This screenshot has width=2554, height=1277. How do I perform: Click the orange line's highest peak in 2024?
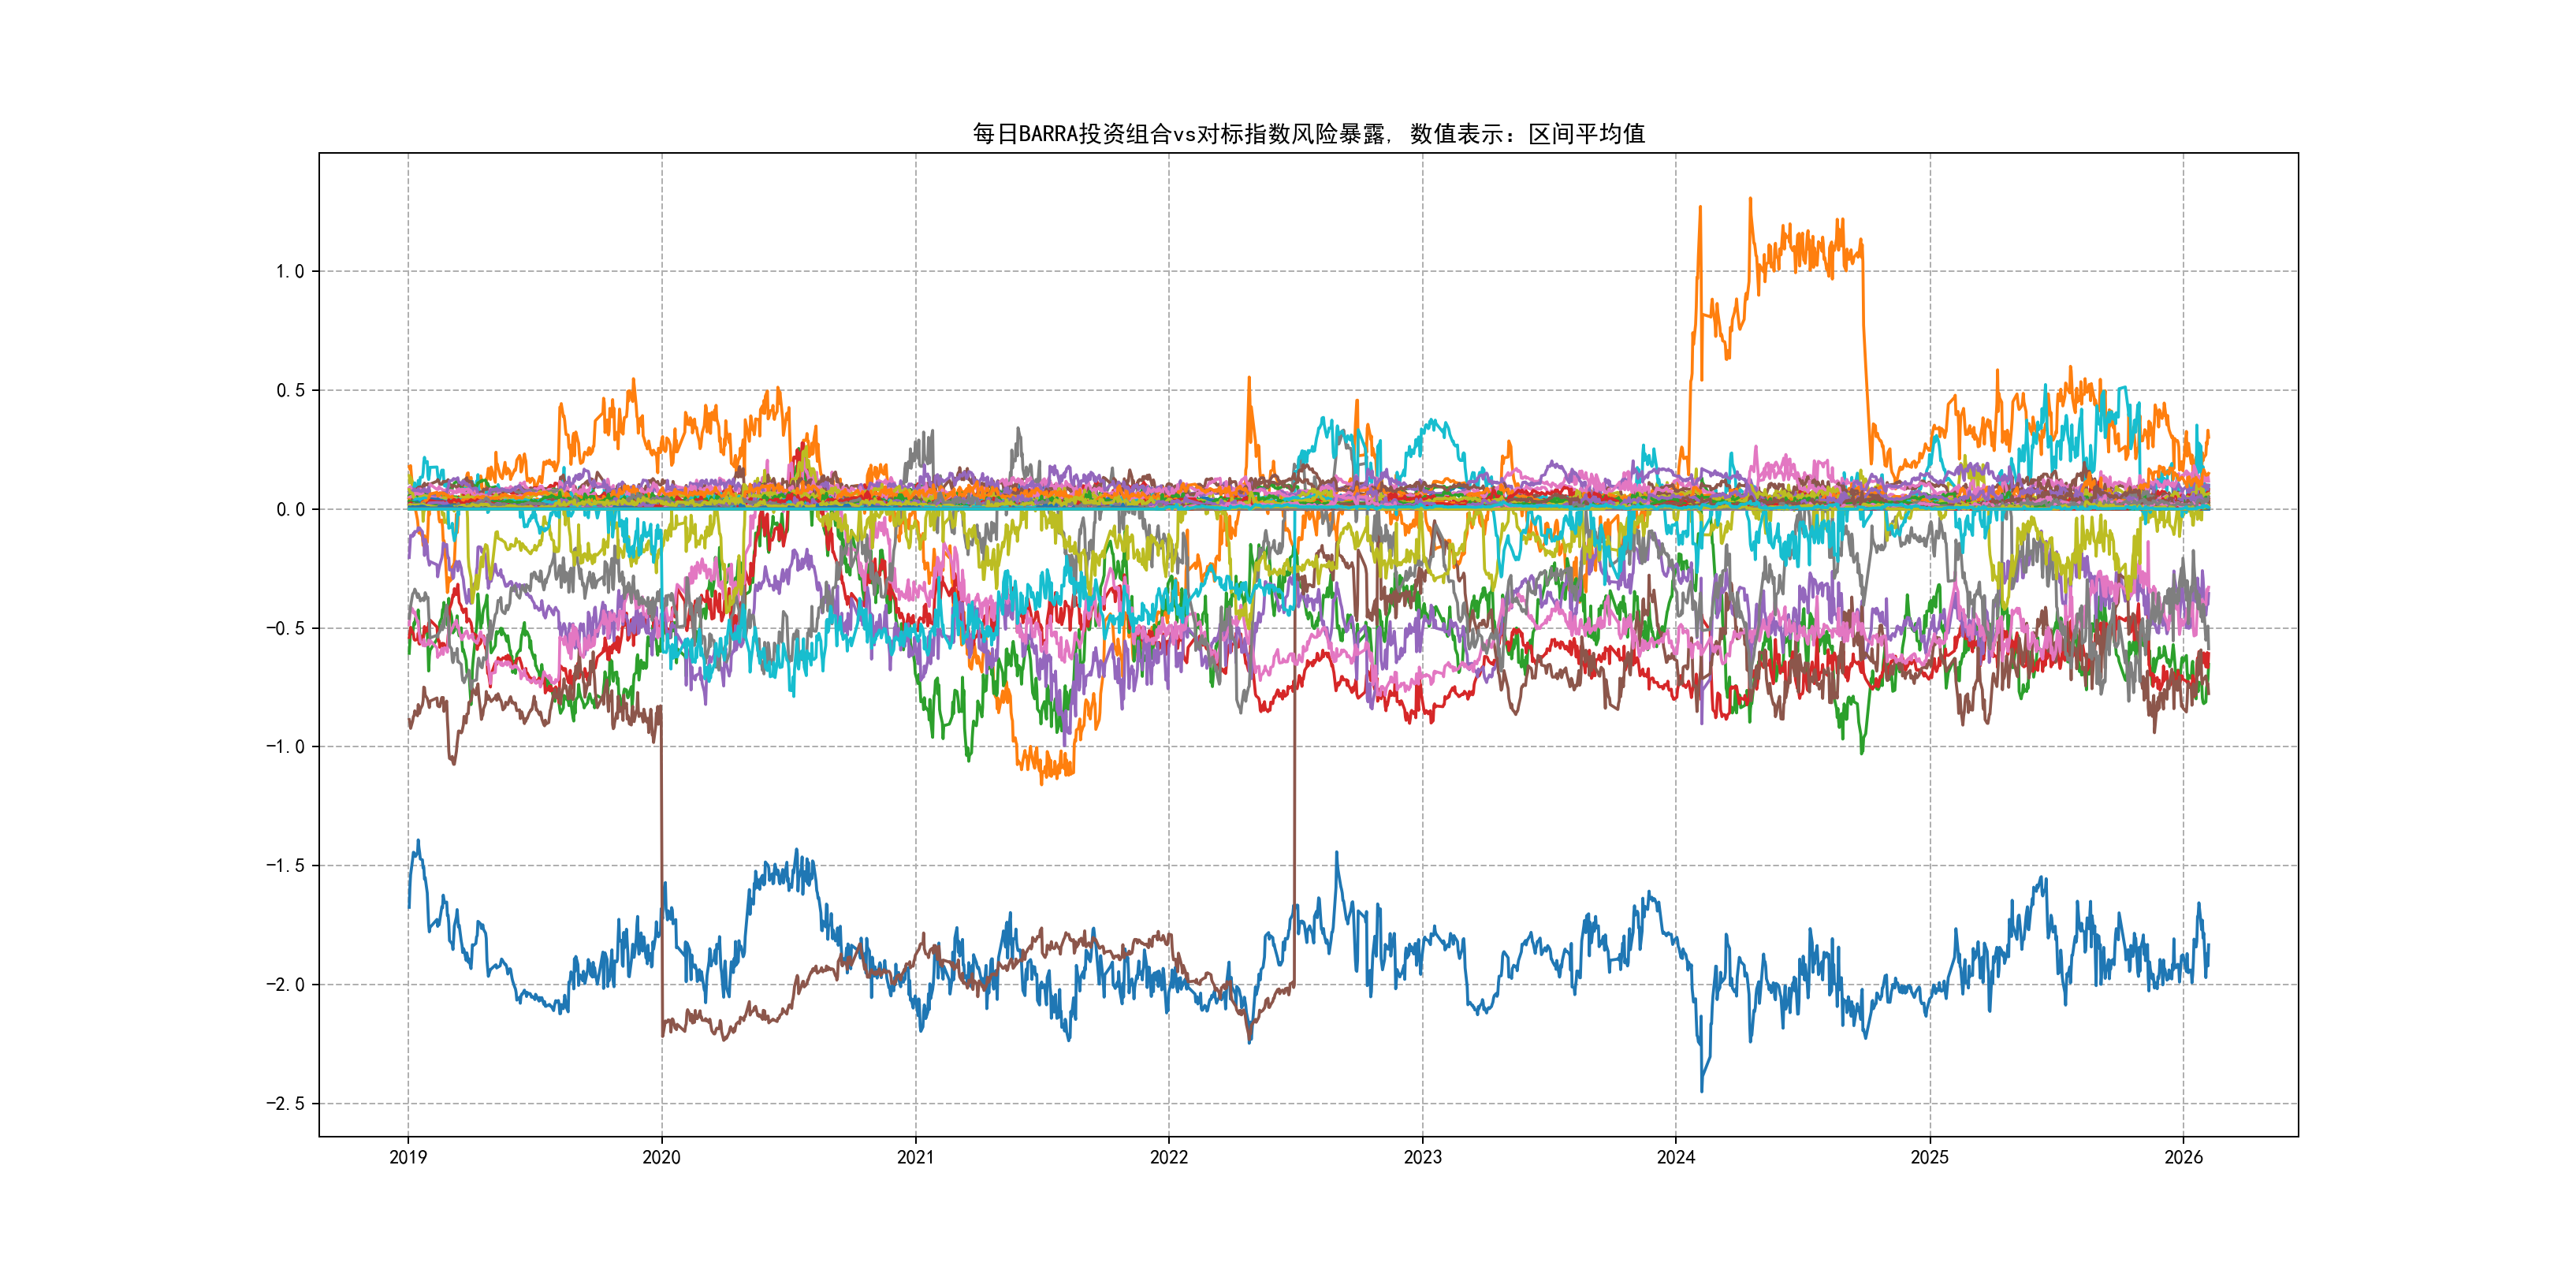coord(1750,199)
